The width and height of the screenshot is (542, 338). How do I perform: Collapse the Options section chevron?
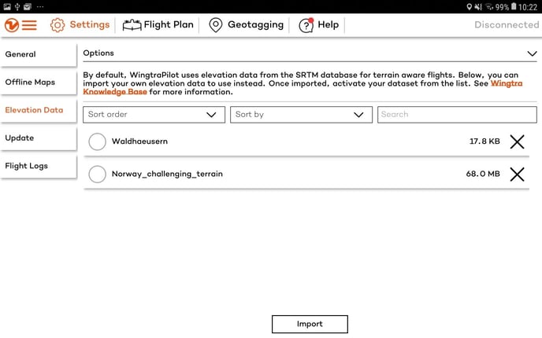[x=532, y=53]
